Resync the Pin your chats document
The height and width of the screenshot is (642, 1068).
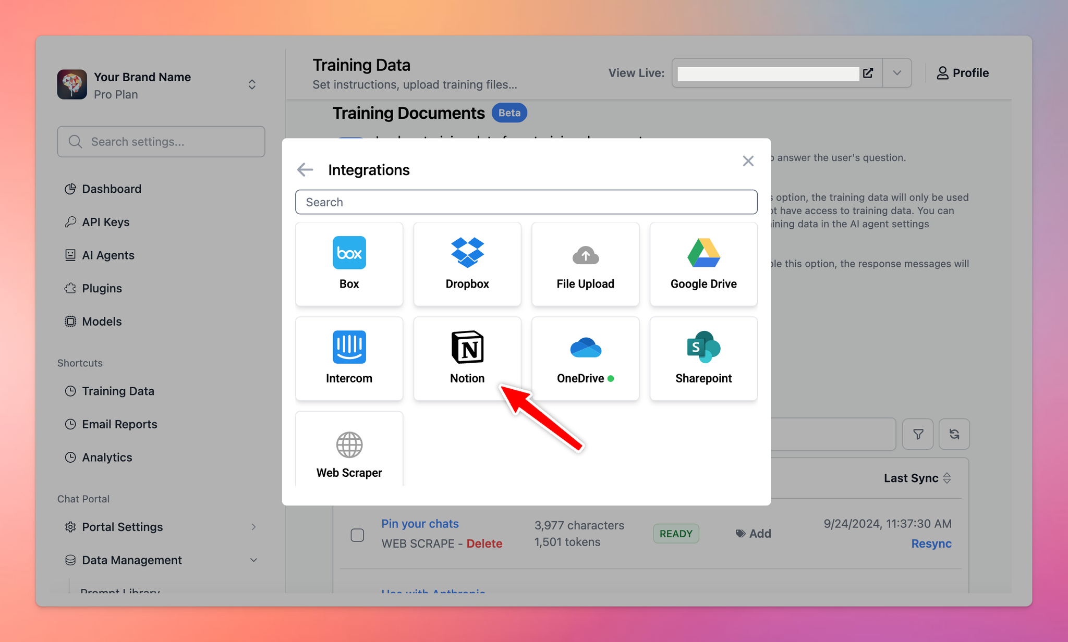click(931, 544)
